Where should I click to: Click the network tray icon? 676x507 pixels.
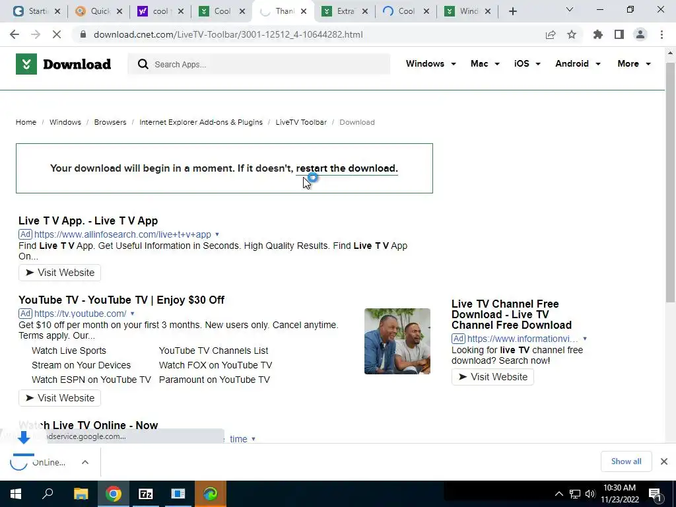click(575, 494)
